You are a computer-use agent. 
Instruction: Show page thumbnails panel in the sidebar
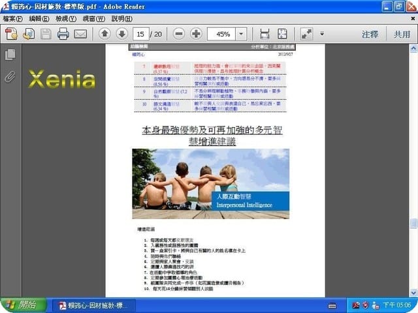coord(10,54)
